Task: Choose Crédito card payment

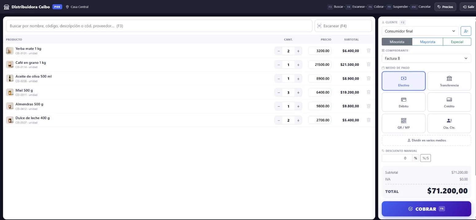Action: coord(449,102)
